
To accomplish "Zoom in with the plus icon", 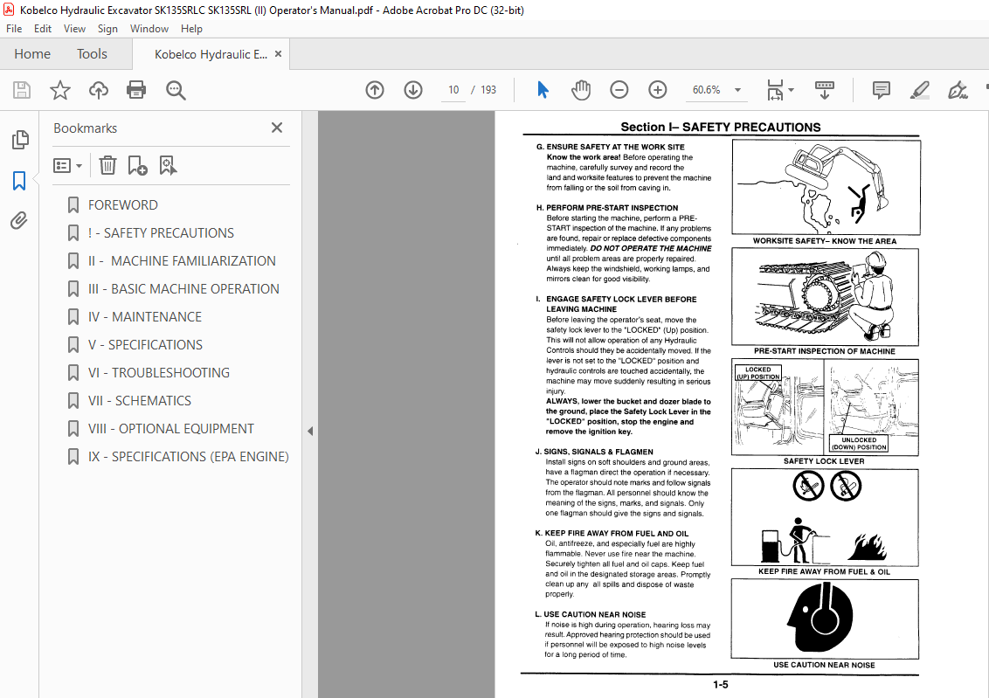I will pyautogui.click(x=658, y=90).
